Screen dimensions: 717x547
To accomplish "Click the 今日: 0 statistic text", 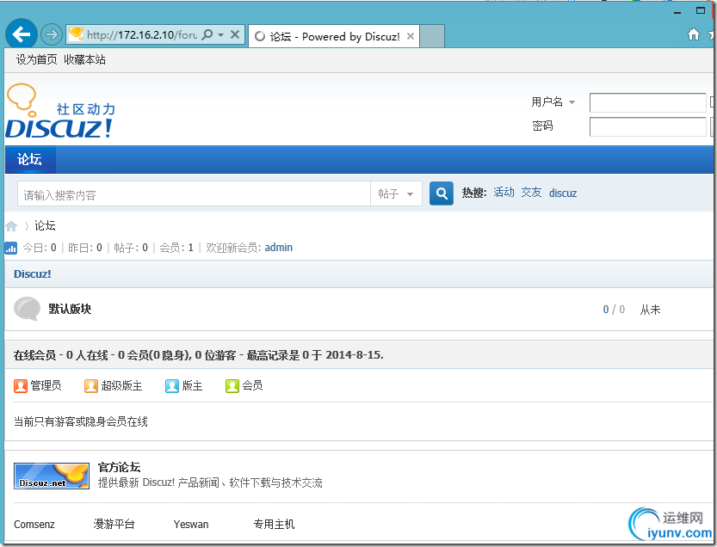I will (40, 248).
